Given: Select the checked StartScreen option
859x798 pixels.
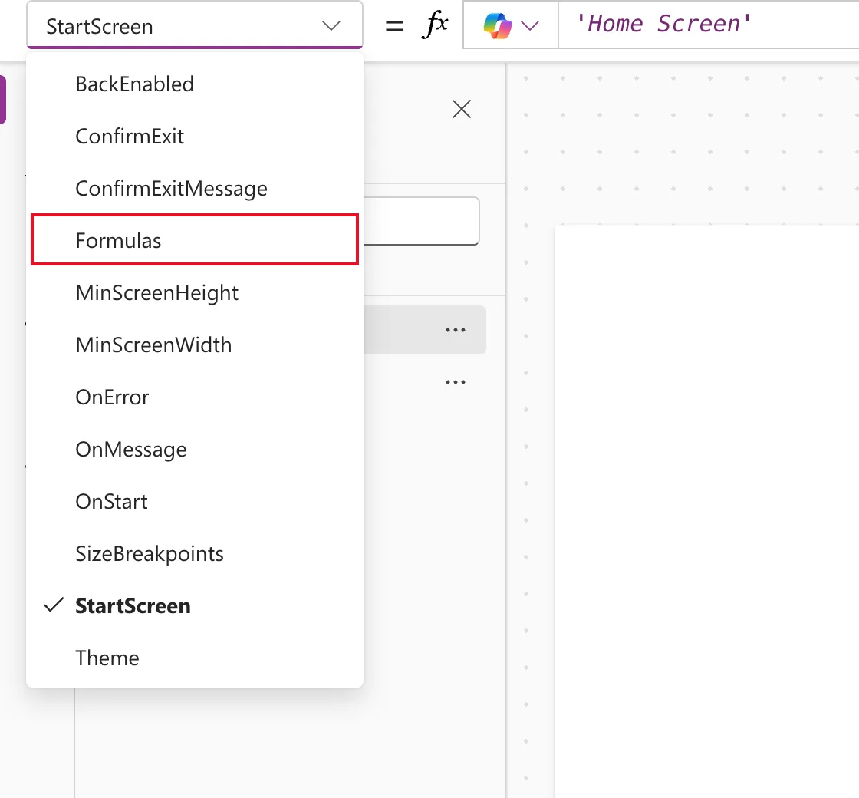Looking at the screenshot, I should tap(195, 605).
